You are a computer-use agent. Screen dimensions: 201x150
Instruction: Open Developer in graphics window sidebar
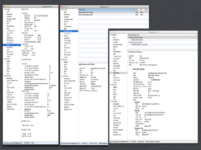[x=67, y=78]
